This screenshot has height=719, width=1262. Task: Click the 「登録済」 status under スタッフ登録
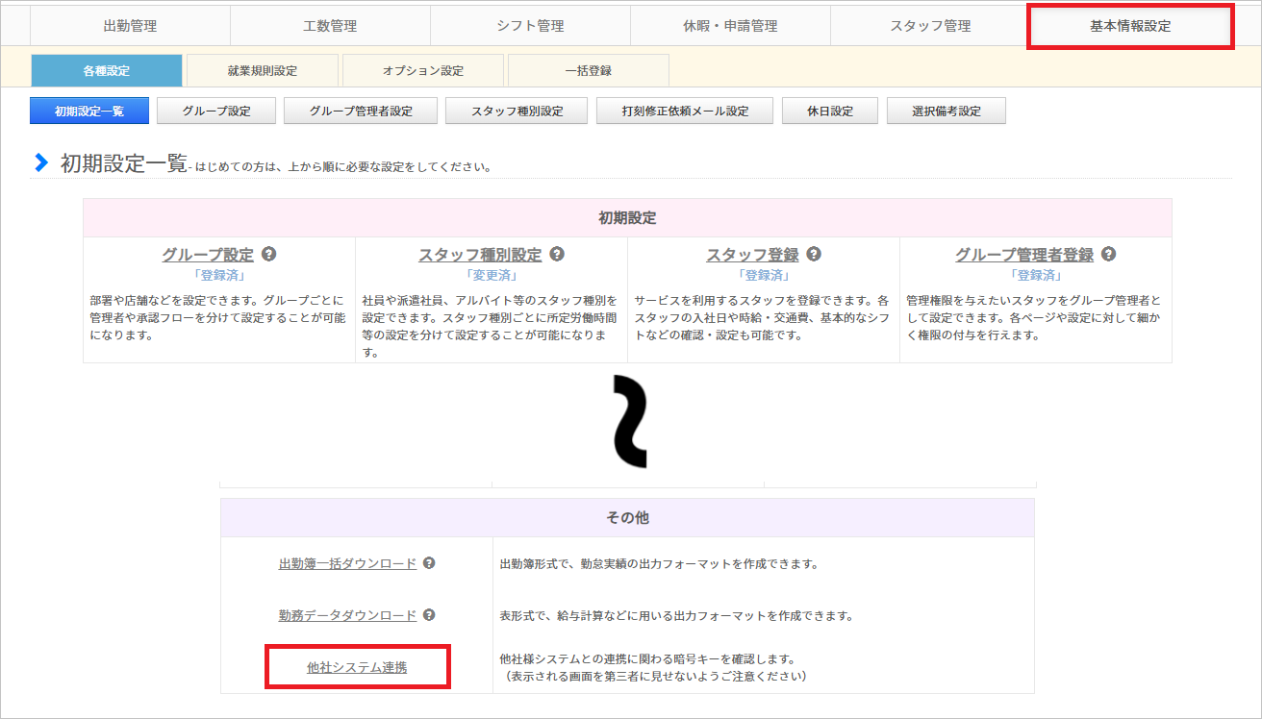pos(764,275)
